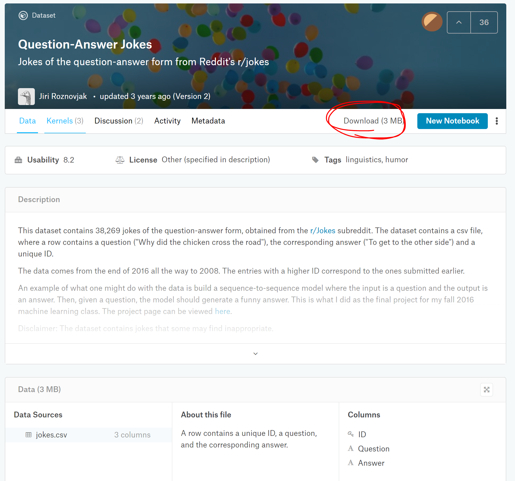Viewport: 515px width, 481px height.
Task: Click the fullscreen expand icon in Data panel
Action: pyautogui.click(x=486, y=389)
